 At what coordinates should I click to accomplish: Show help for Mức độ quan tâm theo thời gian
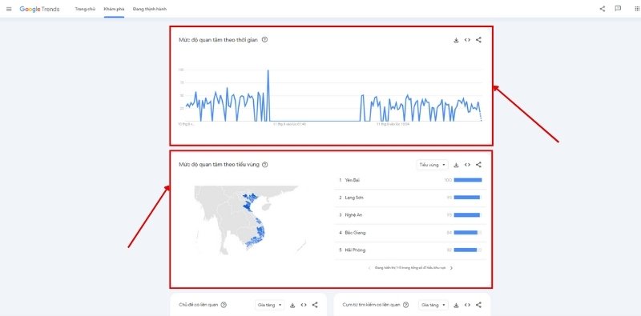click(265, 40)
